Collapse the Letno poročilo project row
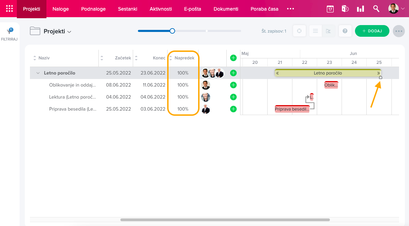Image resolution: width=409 pixels, height=226 pixels. 38,73
